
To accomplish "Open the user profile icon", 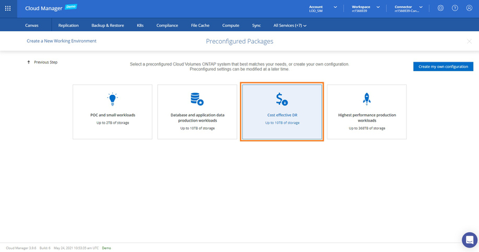I will point(469,8).
